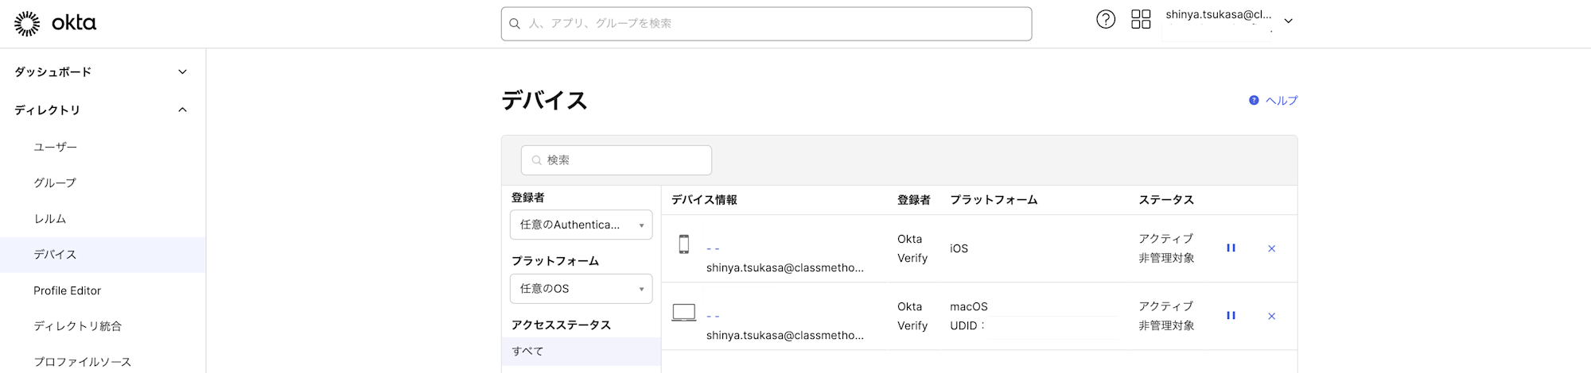The image size is (1591, 373).
Task: Click the magnifier icon in the device search box
Action: [537, 160]
